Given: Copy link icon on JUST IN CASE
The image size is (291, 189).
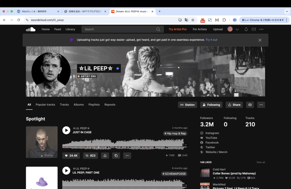Looking at the screenshot, I should coord(116,156).
